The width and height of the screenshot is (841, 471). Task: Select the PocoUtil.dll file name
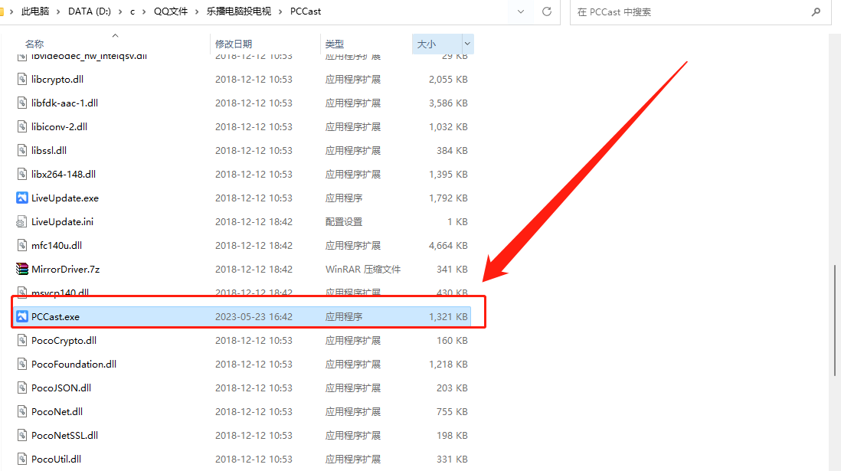pos(57,459)
